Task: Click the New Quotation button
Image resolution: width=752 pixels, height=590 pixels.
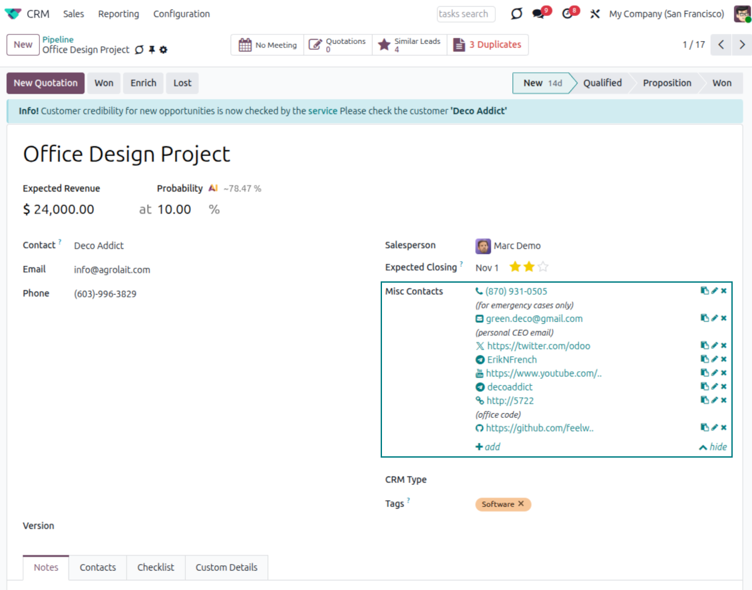Action: pyautogui.click(x=45, y=83)
